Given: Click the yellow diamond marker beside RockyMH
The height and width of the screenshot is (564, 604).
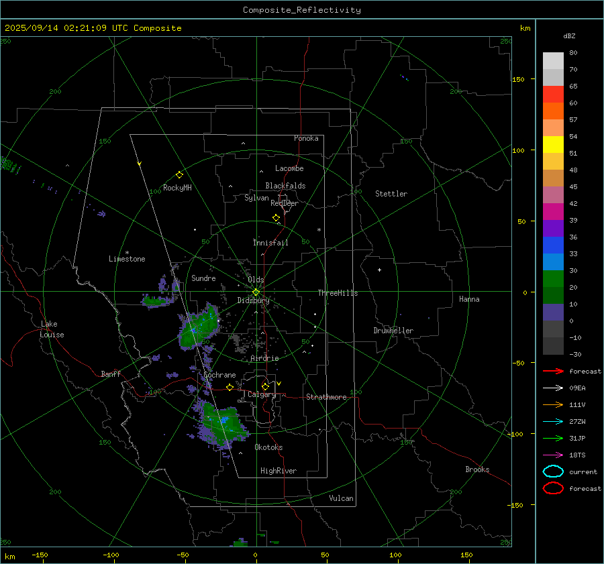Looking at the screenshot, I should [179, 175].
